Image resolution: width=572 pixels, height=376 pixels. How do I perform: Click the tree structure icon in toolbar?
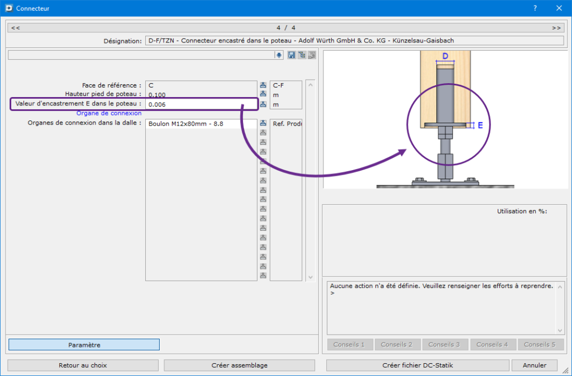point(302,55)
